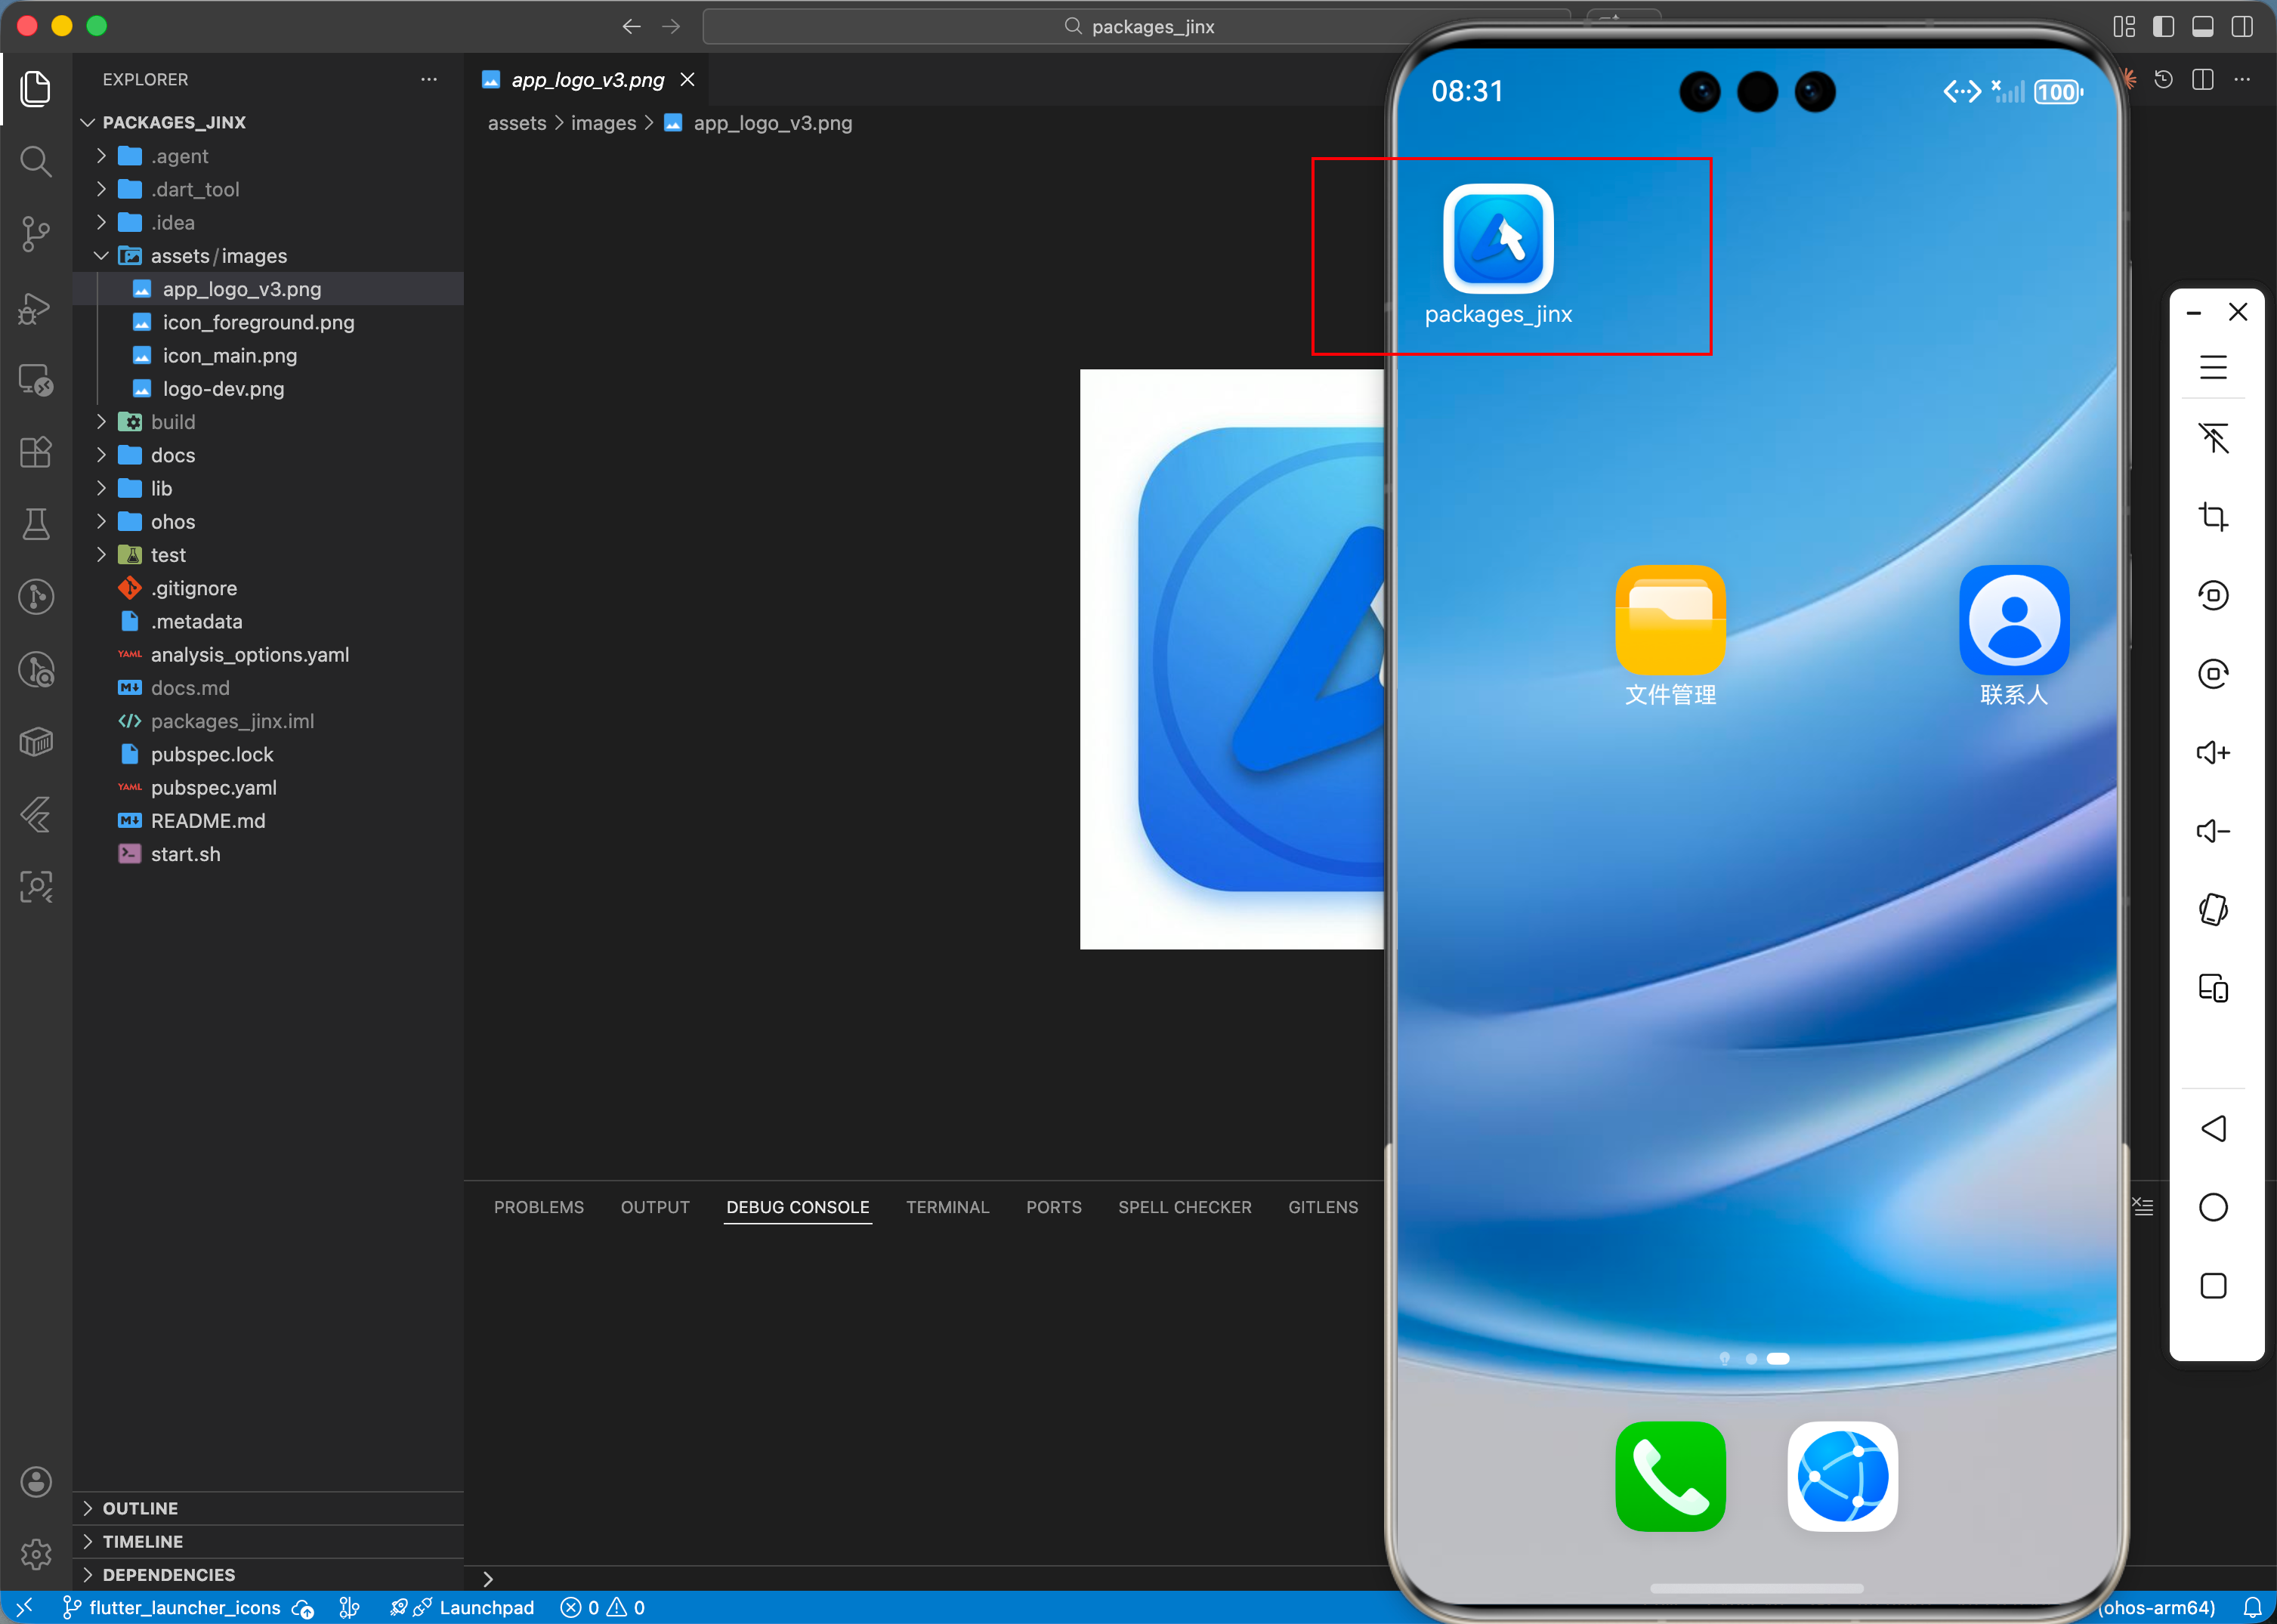Click emulator volume up icon
This screenshot has width=2277, height=1624.
2213,752
